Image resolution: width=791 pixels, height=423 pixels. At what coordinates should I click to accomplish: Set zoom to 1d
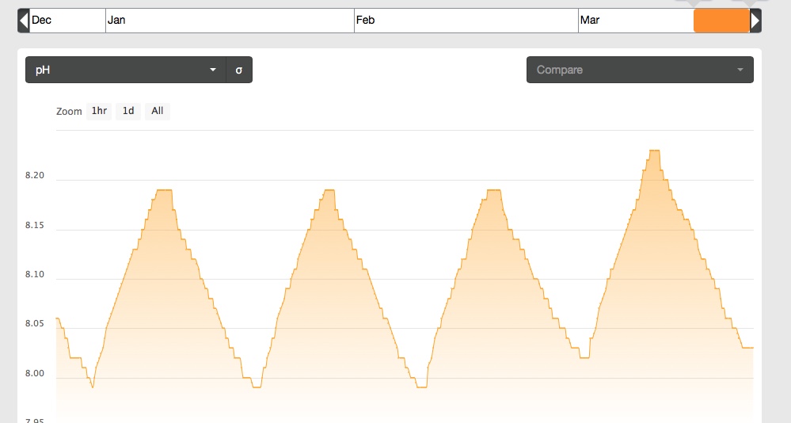128,111
